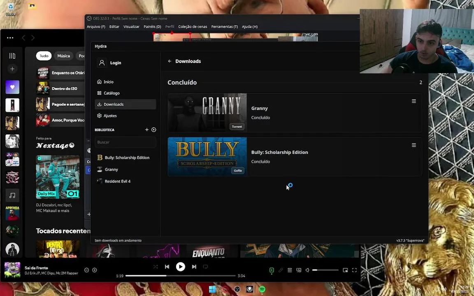474x296 pixels.
Task: Open Bully download options hamburger menu
Action: (x=414, y=145)
